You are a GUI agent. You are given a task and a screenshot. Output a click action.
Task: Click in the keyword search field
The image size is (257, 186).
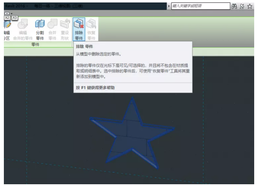(201, 6)
